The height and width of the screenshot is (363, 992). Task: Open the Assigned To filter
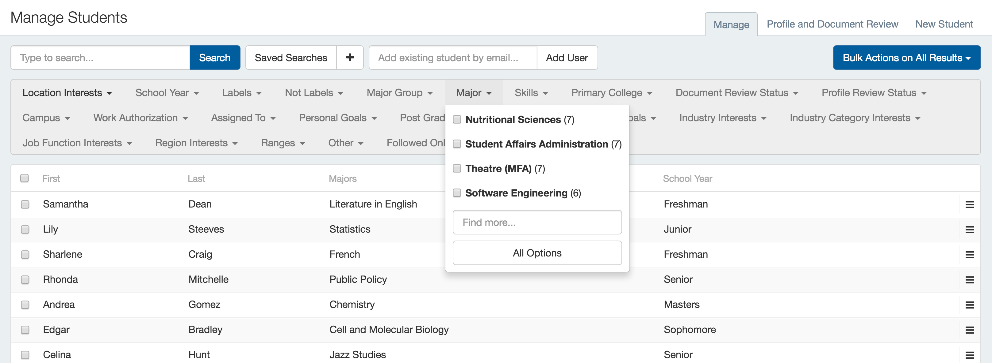tap(243, 118)
